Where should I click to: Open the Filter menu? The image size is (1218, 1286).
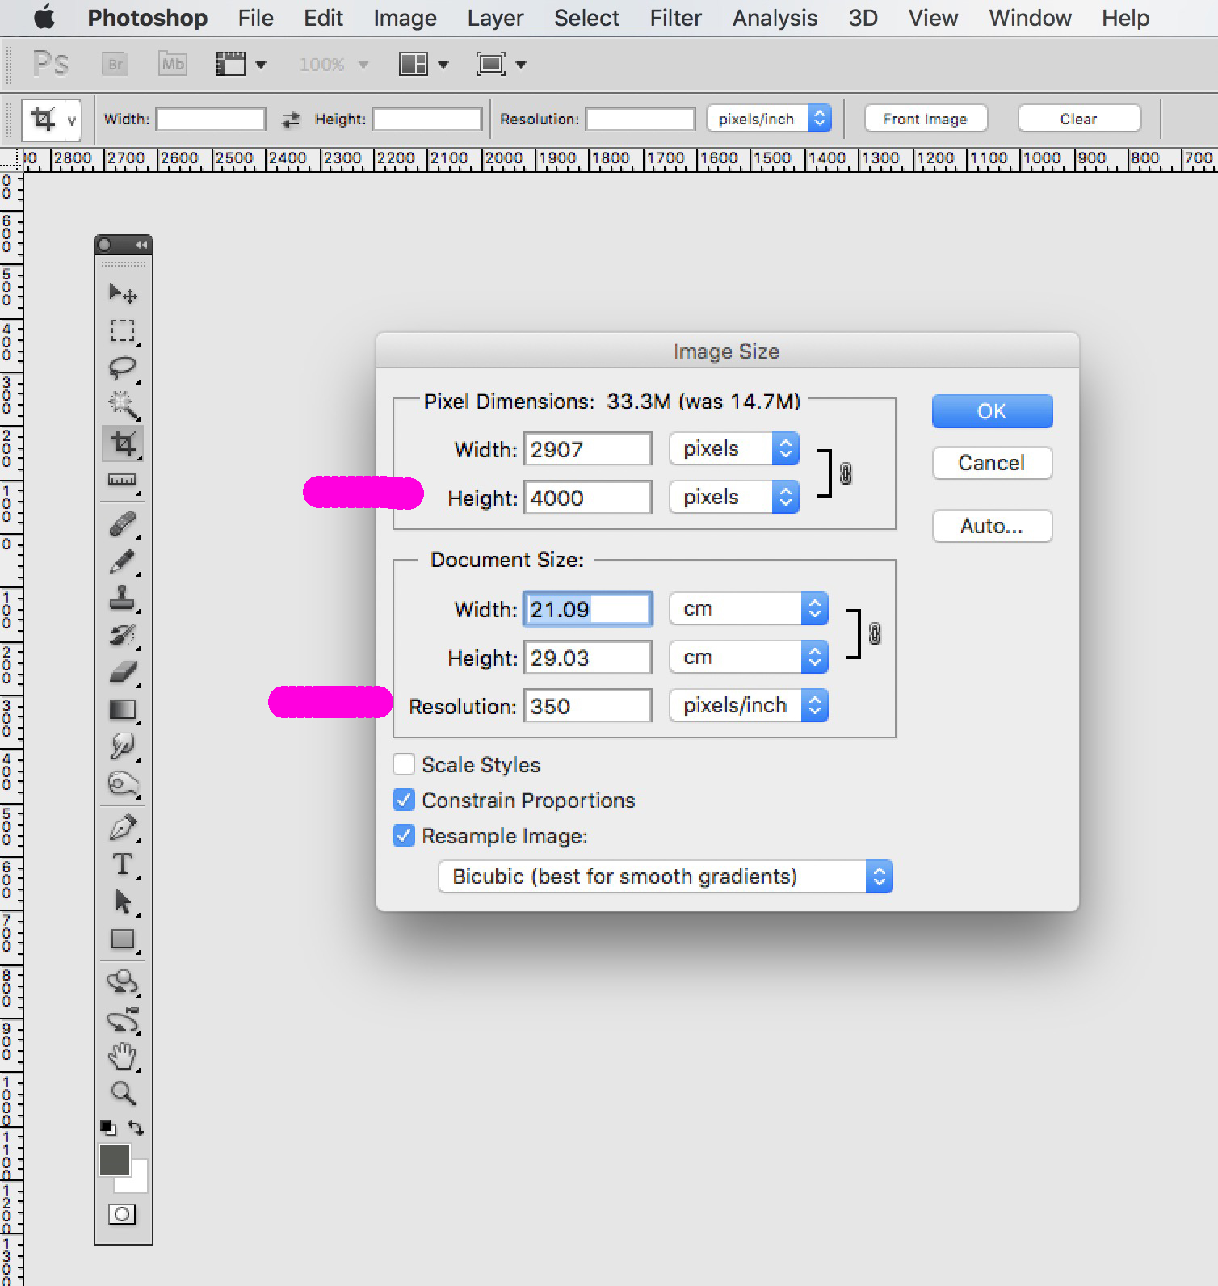tap(675, 18)
